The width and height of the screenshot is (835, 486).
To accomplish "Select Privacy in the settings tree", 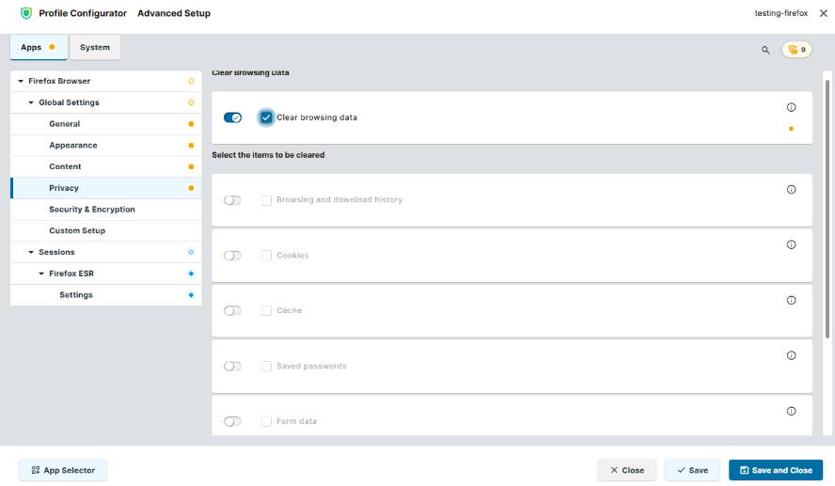I will [x=106, y=188].
